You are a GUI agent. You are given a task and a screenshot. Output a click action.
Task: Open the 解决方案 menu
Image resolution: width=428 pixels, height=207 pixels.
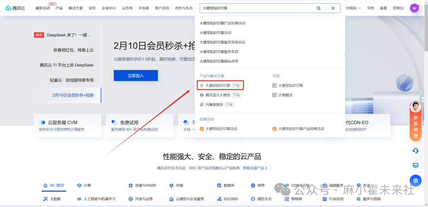[76, 8]
